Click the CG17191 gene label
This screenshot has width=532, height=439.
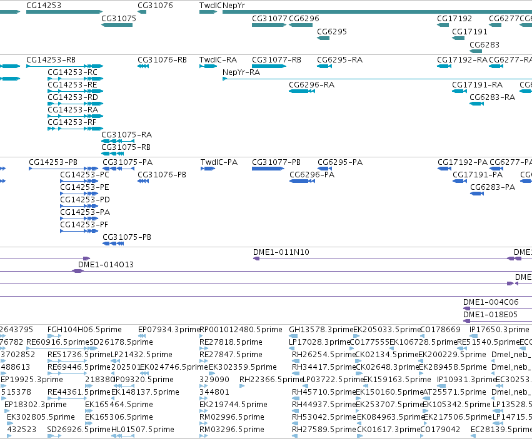(x=469, y=31)
